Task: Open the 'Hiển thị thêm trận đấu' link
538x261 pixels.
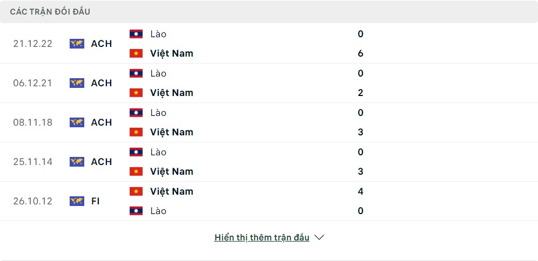Action: pos(262,237)
